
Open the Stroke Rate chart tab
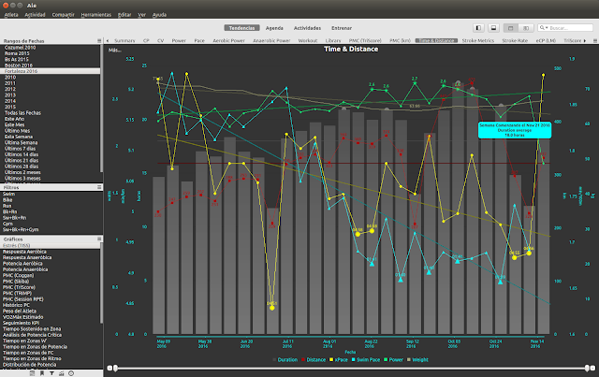[x=515, y=40]
